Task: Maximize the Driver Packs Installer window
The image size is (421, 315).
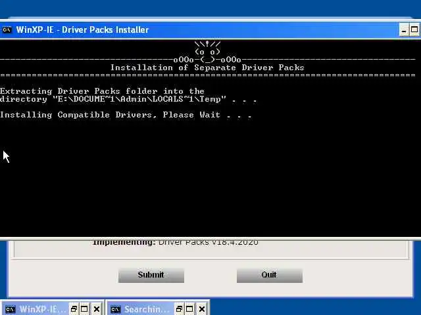Action: [x=414, y=30]
